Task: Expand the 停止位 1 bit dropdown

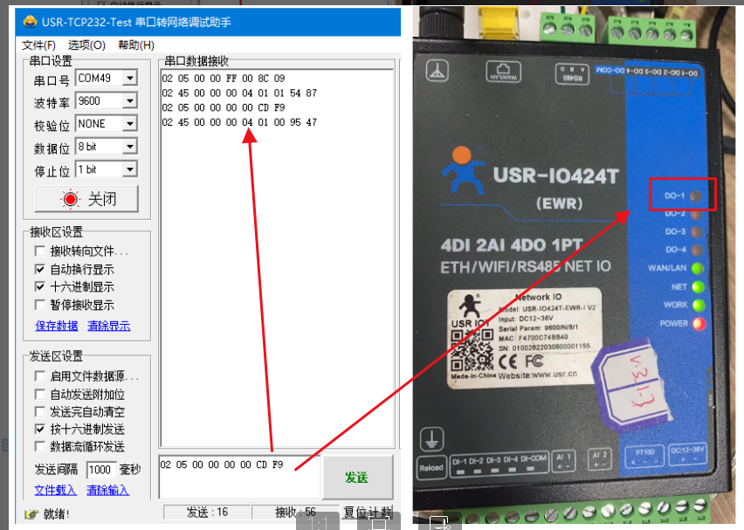Action: tap(130, 169)
